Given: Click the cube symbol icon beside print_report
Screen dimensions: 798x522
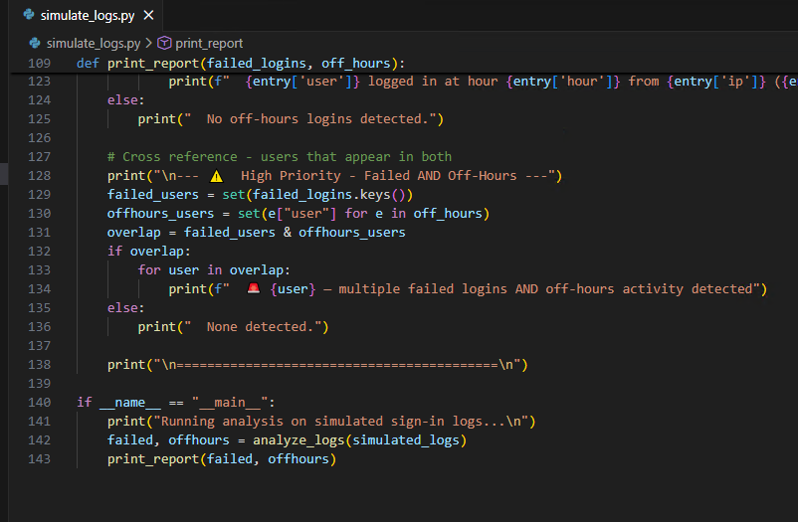Looking at the screenshot, I should (164, 43).
